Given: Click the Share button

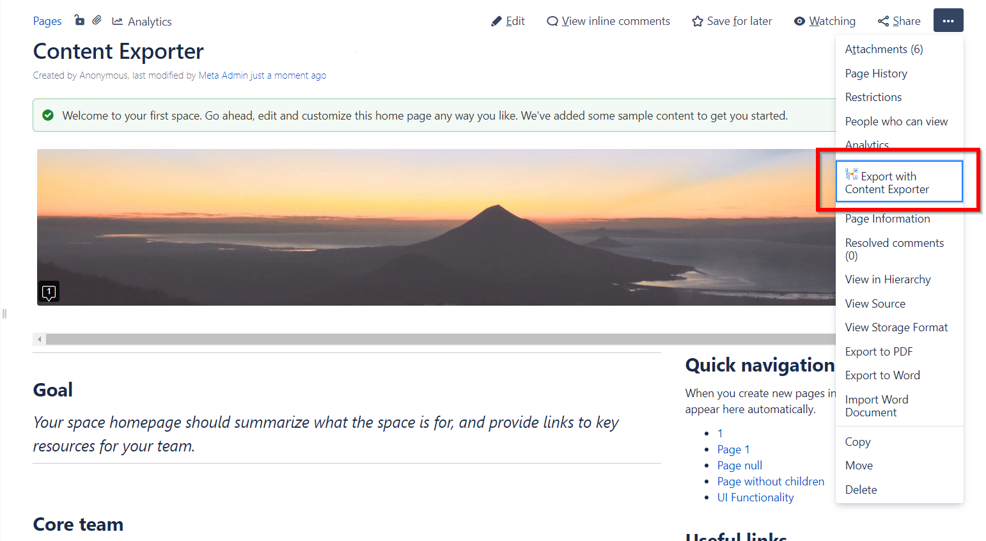Looking at the screenshot, I should click(899, 21).
